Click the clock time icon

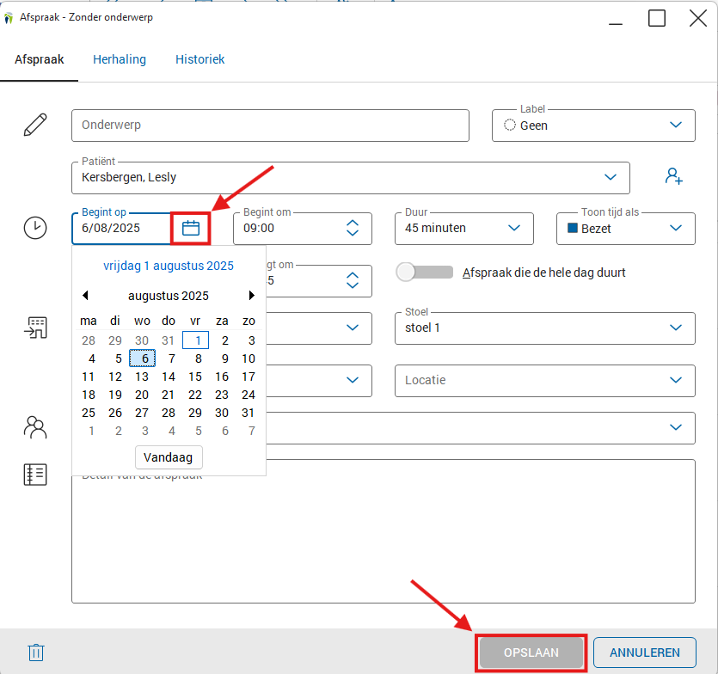click(35, 229)
